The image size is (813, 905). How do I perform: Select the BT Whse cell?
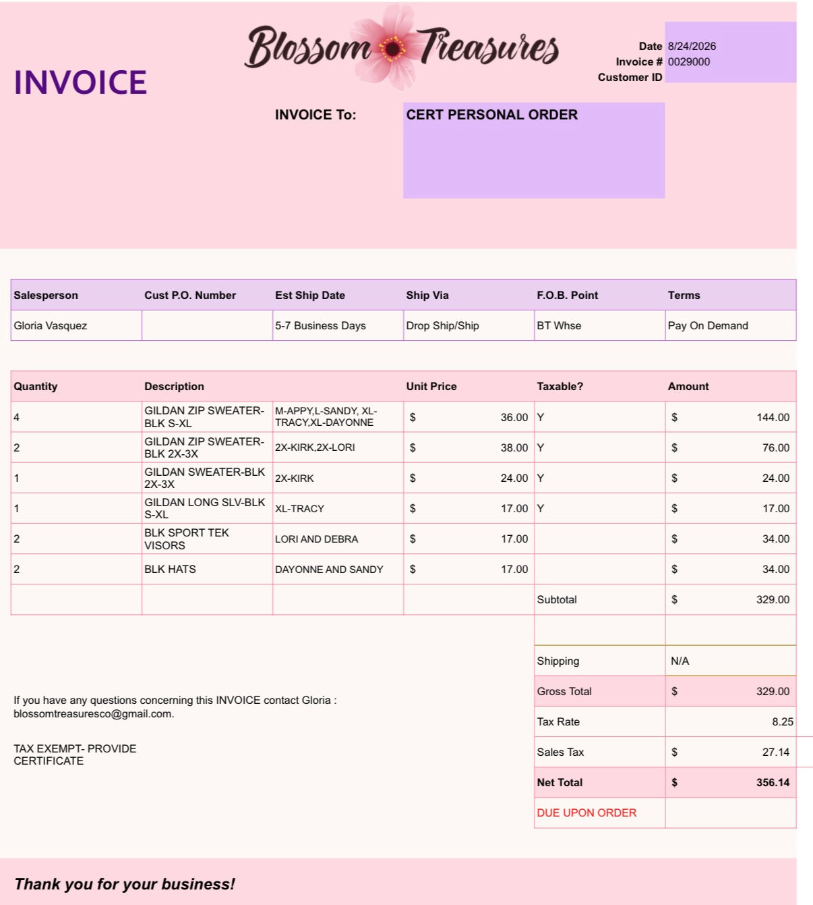coord(599,325)
